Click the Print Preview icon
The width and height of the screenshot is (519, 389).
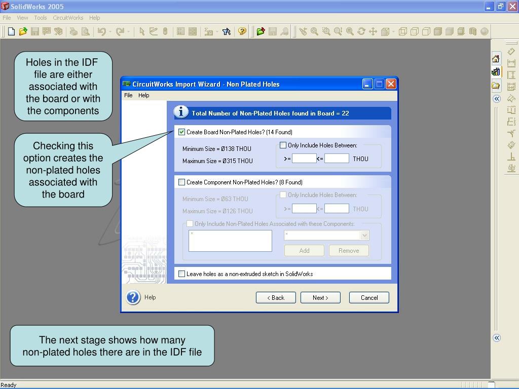pos(85,31)
